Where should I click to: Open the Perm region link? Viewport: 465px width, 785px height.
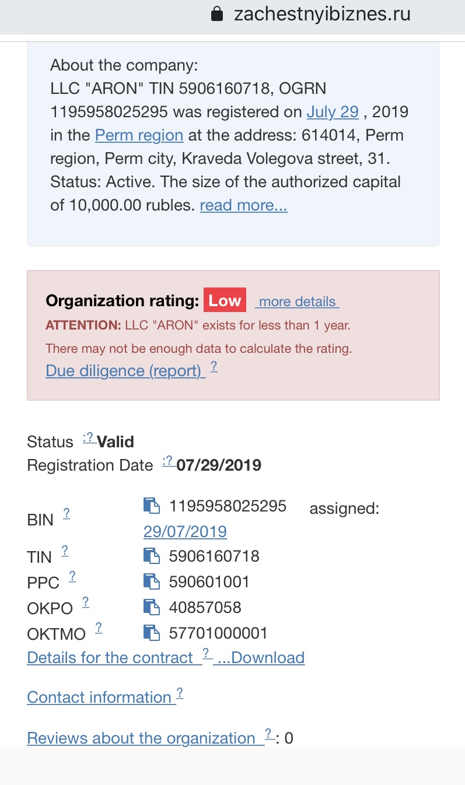[x=139, y=135]
